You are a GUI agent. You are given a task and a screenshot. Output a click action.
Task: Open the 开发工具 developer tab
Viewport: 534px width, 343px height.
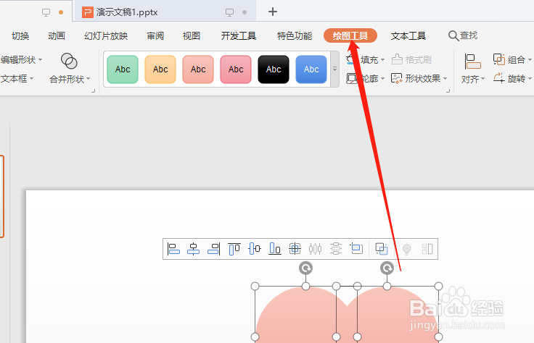pos(239,35)
